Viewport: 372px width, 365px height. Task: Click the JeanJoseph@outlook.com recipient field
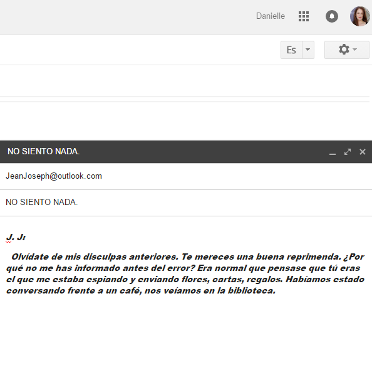point(186,176)
